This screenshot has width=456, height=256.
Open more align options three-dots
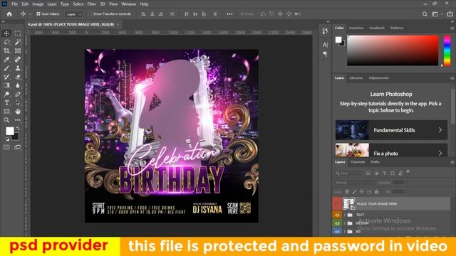point(229,14)
